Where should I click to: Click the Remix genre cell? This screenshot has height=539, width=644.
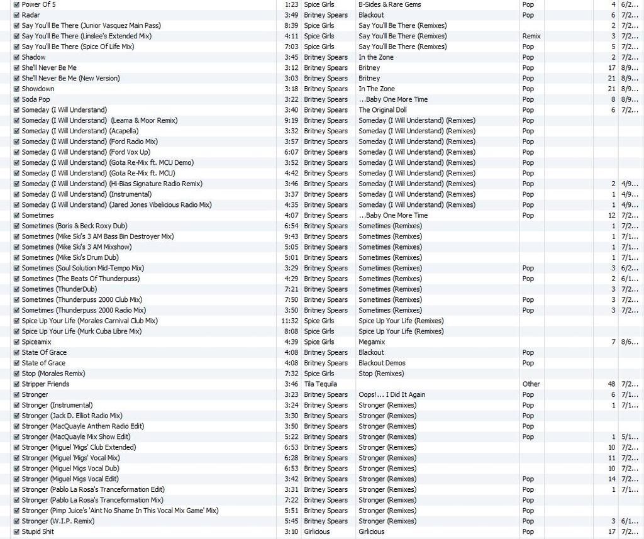[531, 36]
